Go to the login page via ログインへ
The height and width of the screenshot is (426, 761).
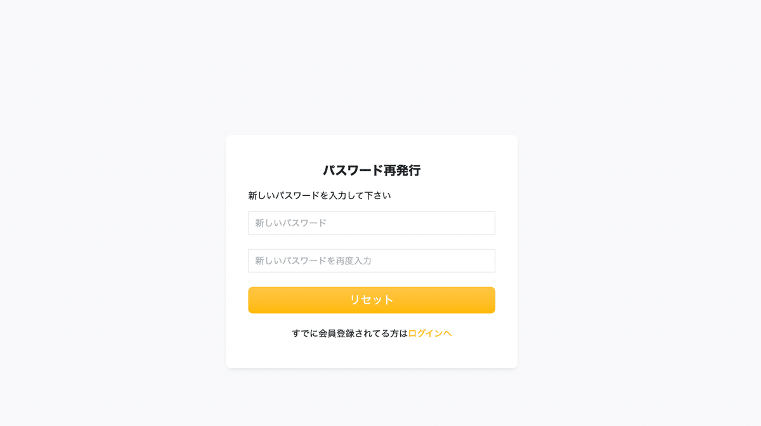[x=430, y=333]
